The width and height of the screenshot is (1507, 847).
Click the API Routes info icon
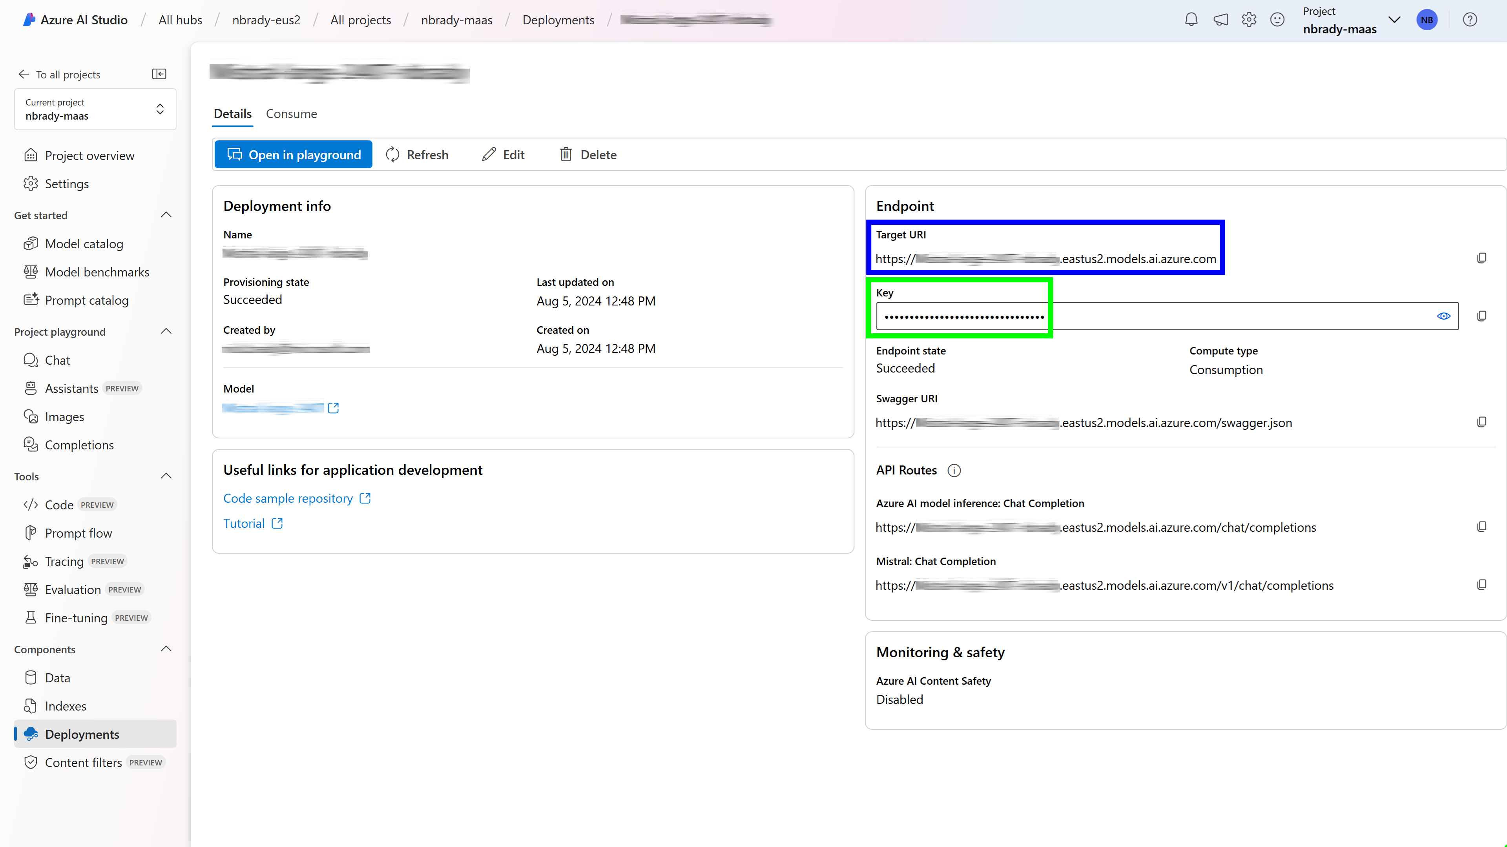(954, 469)
